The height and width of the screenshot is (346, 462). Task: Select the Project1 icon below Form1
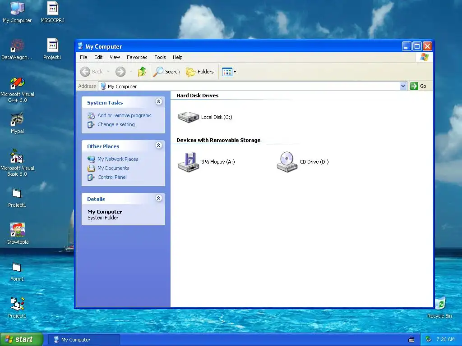[x=17, y=308]
